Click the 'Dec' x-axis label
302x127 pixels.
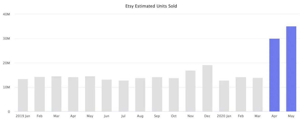[x=207, y=116]
